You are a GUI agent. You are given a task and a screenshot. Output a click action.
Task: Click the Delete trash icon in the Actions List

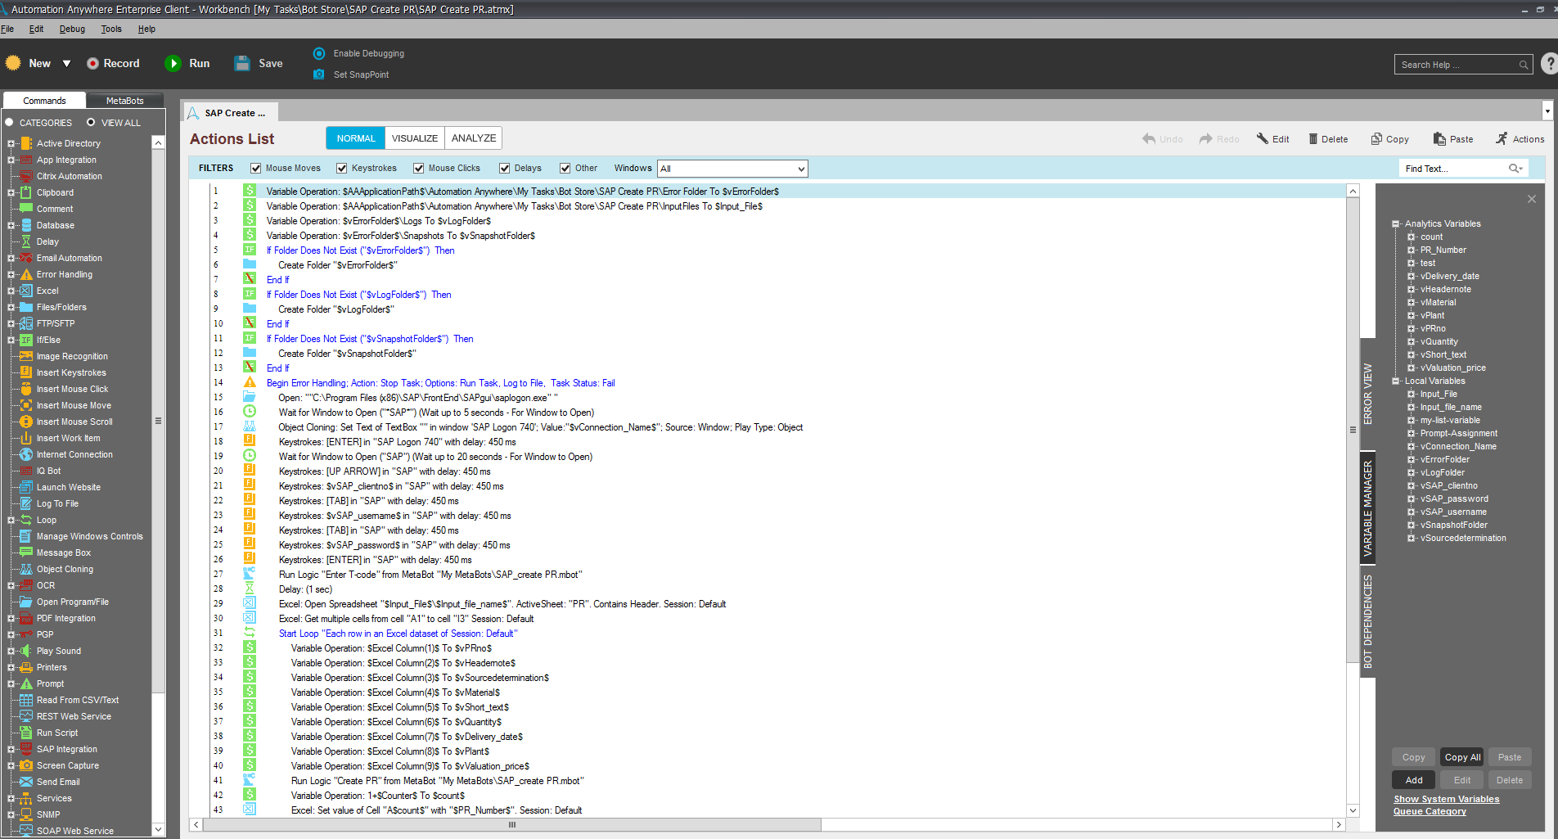pos(1313,139)
